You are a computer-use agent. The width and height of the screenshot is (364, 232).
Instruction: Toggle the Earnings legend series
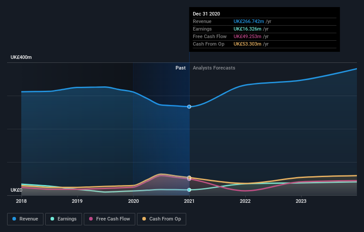click(63, 219)
